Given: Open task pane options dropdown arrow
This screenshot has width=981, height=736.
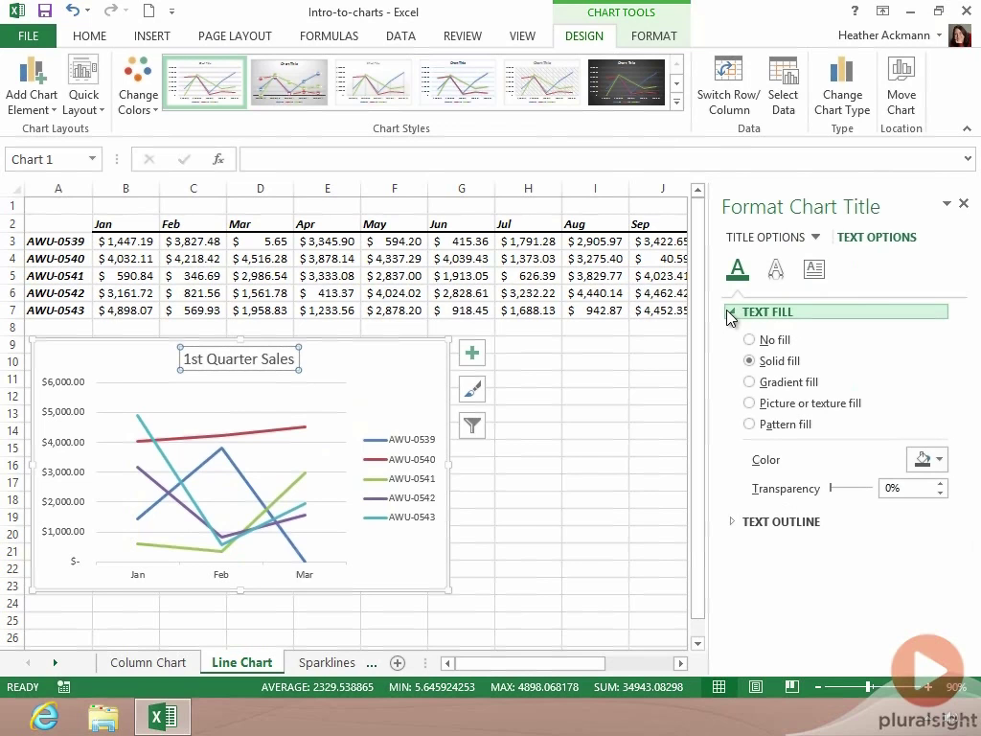Looking at the screenshot, I should coord(947,203).
